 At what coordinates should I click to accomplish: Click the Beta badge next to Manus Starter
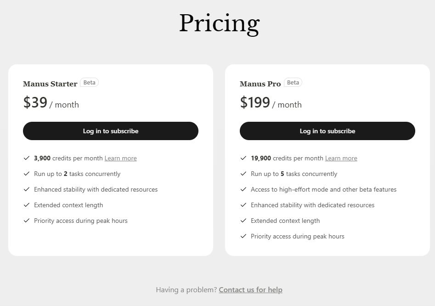point(89,83)
